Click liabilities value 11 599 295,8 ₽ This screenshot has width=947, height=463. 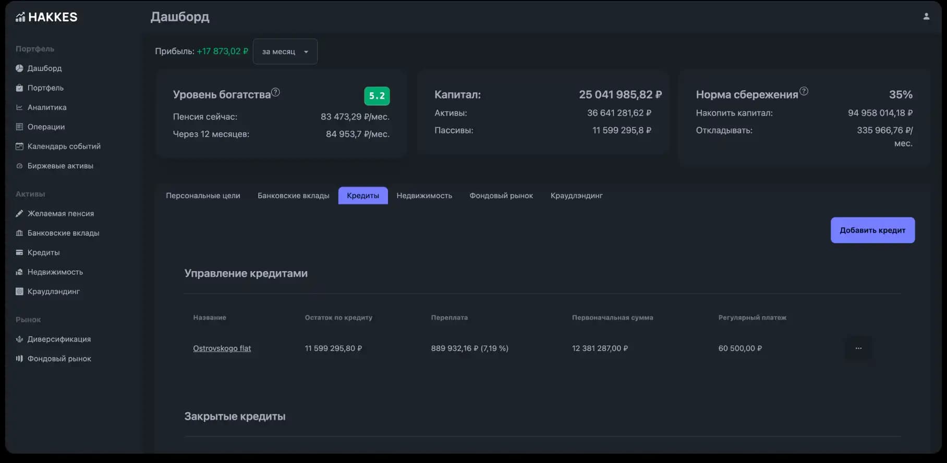[622, 130]
